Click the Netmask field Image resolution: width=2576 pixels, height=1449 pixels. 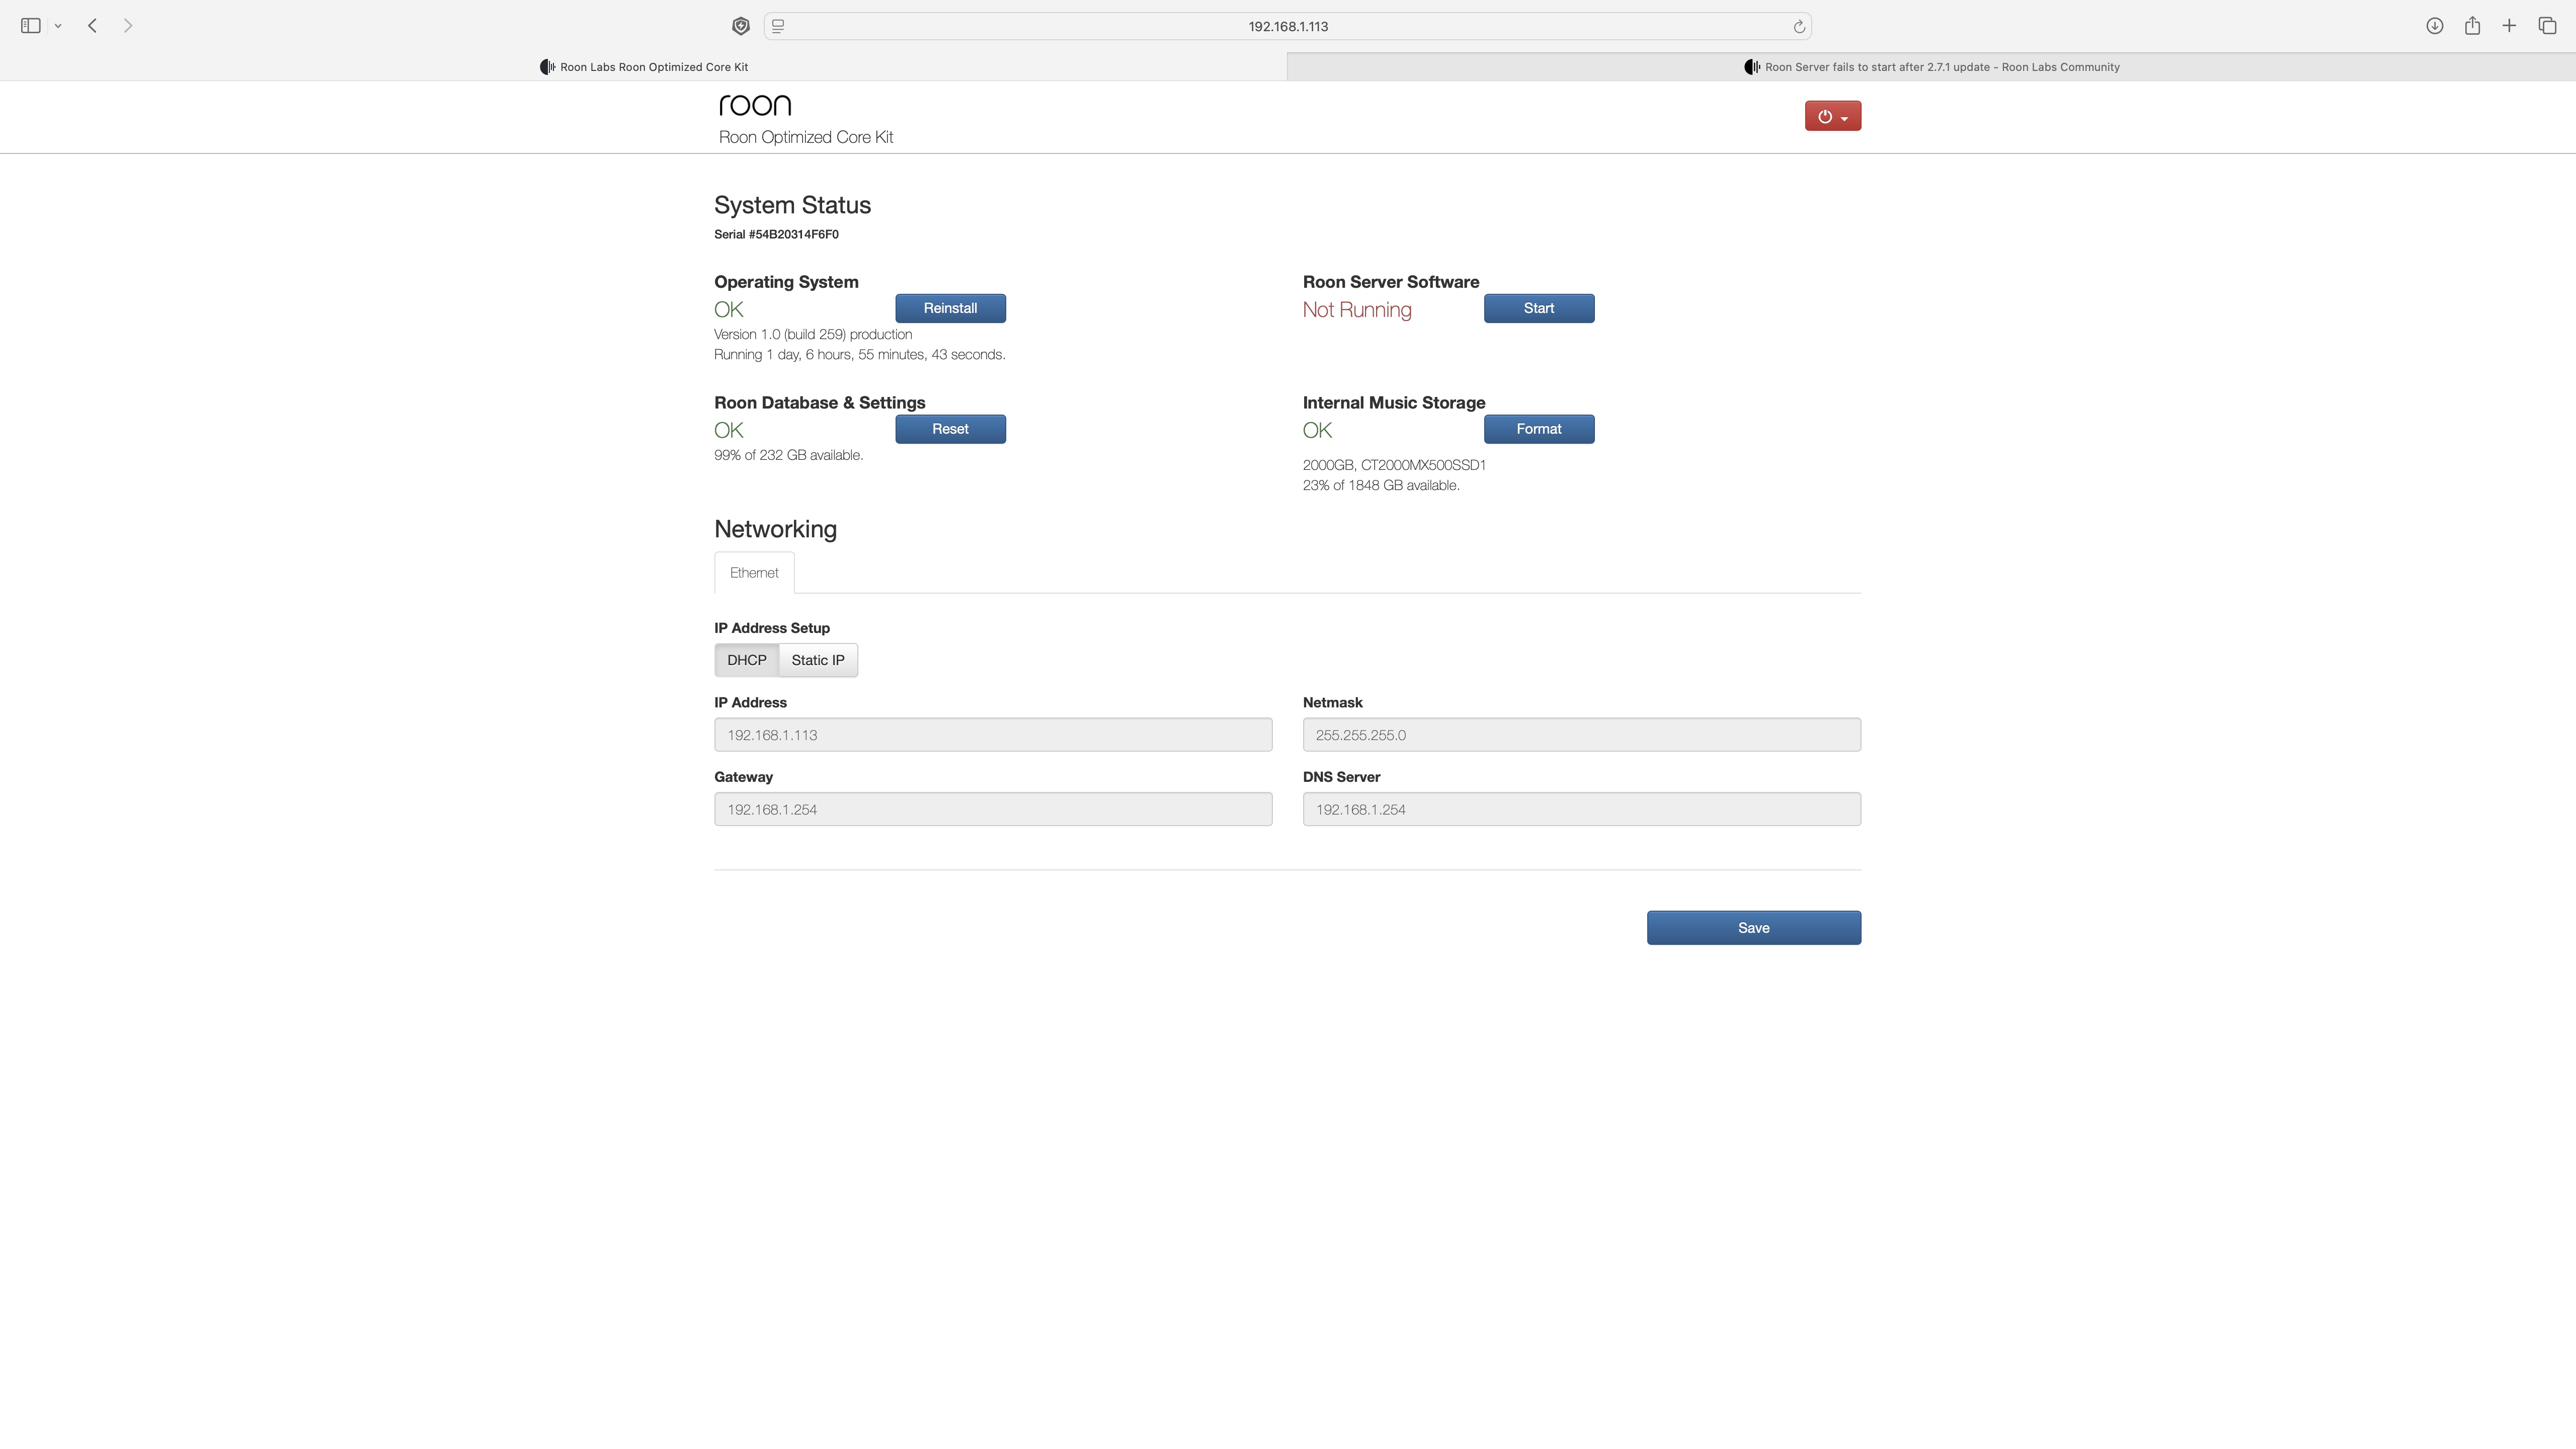pyautogui.click(x=1581, y=735)
